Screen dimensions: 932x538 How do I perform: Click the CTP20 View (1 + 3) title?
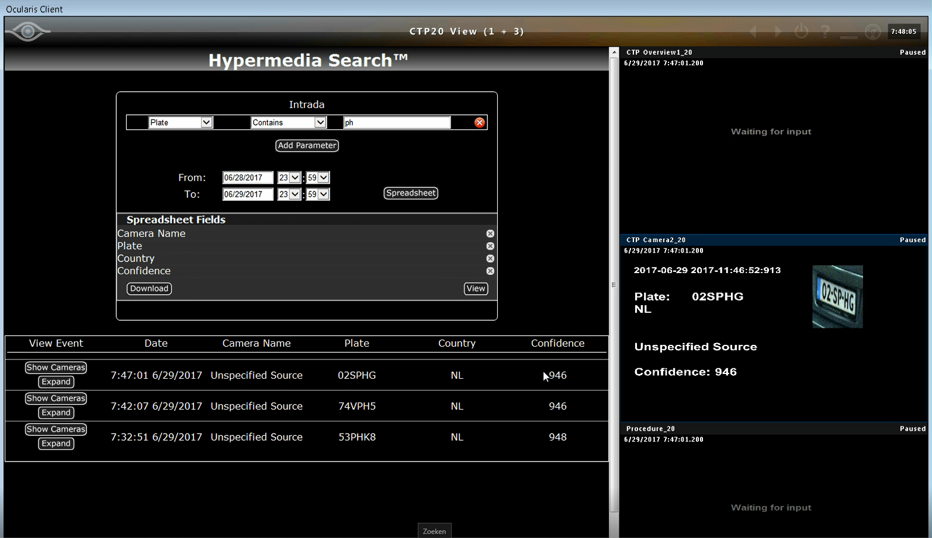tap(466, 32)
